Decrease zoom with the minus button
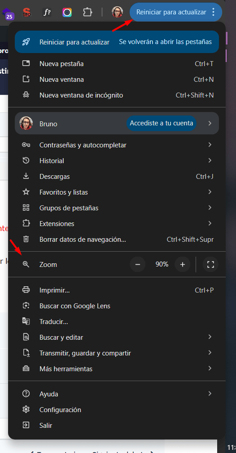The image size is (236, 453). point(138,264)
